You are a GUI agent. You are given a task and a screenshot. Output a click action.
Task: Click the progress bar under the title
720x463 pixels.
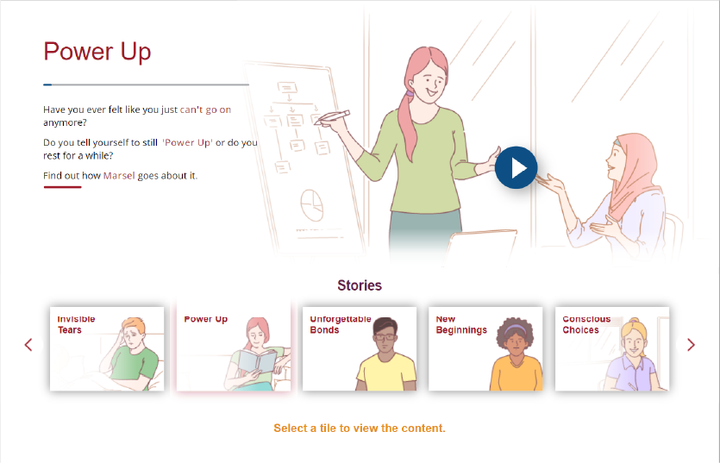[146, 84]
